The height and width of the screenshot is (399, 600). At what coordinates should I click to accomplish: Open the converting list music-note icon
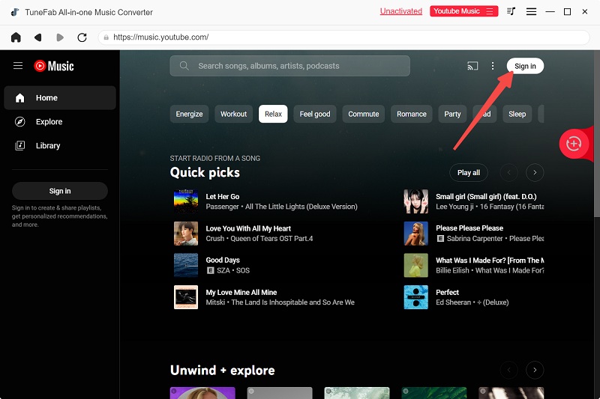[511, 11]
